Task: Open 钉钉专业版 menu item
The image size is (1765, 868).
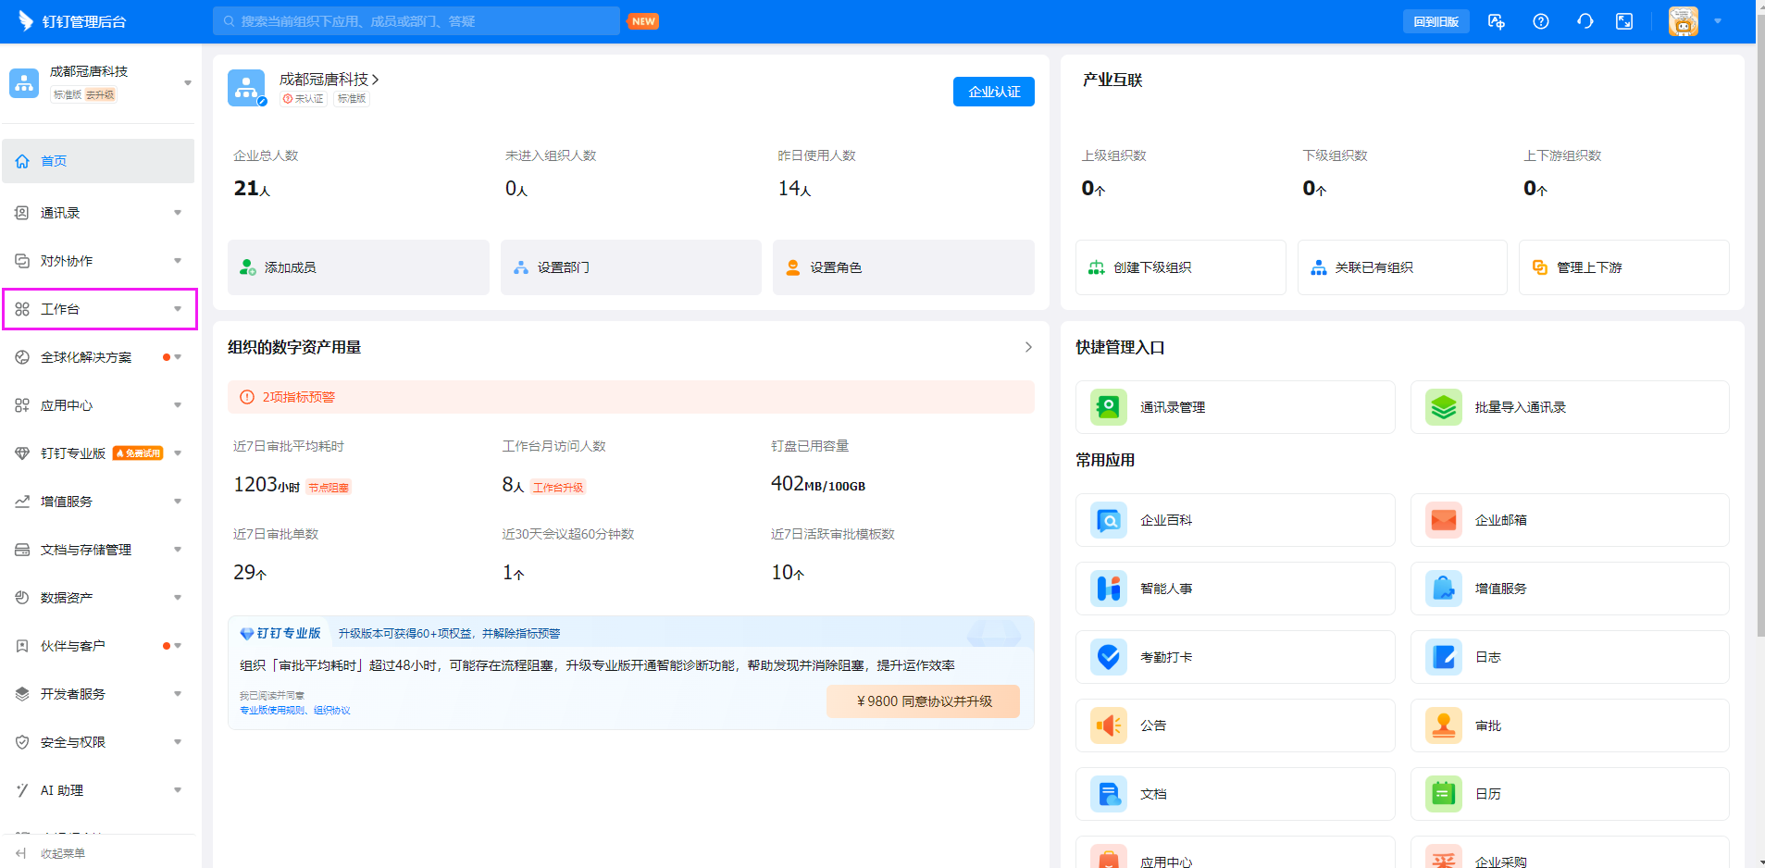Action: tap(98, 453)
